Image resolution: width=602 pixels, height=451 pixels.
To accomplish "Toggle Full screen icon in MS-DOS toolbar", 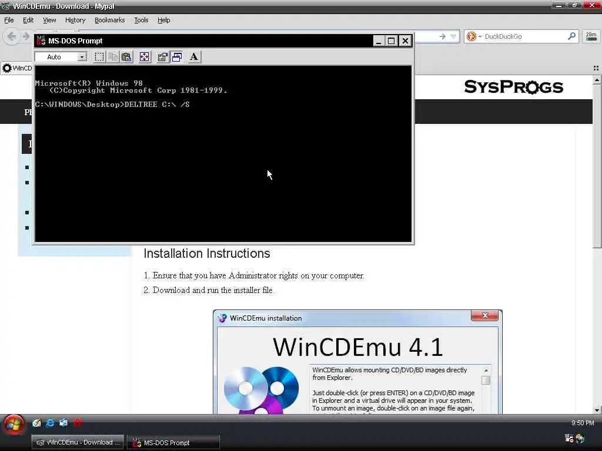I will coord(145,57).
